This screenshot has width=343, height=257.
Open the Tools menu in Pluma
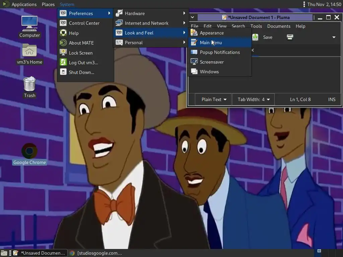pos(256,26)
